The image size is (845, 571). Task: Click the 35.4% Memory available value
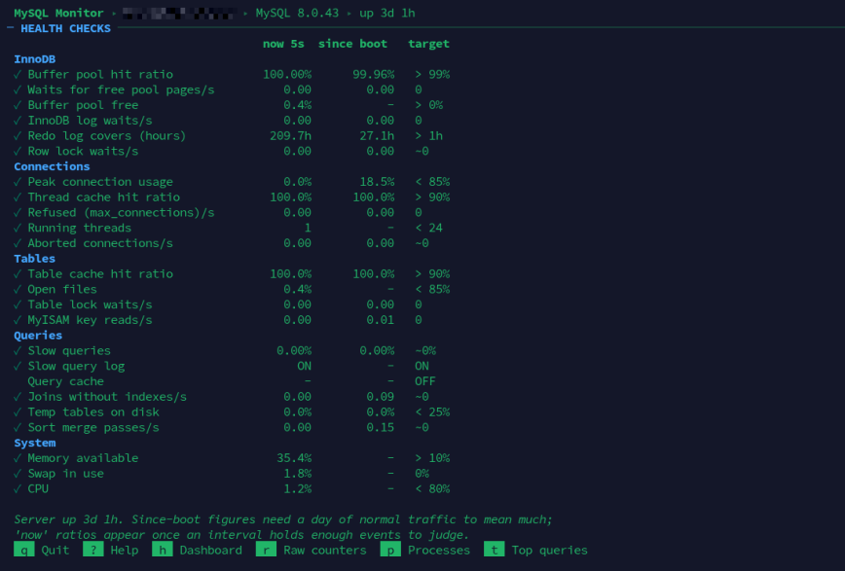point(294,458)
